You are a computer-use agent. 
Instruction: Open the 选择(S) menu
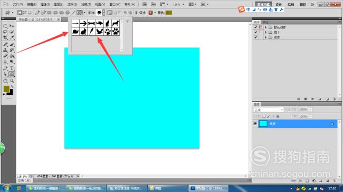pos(72,4)
